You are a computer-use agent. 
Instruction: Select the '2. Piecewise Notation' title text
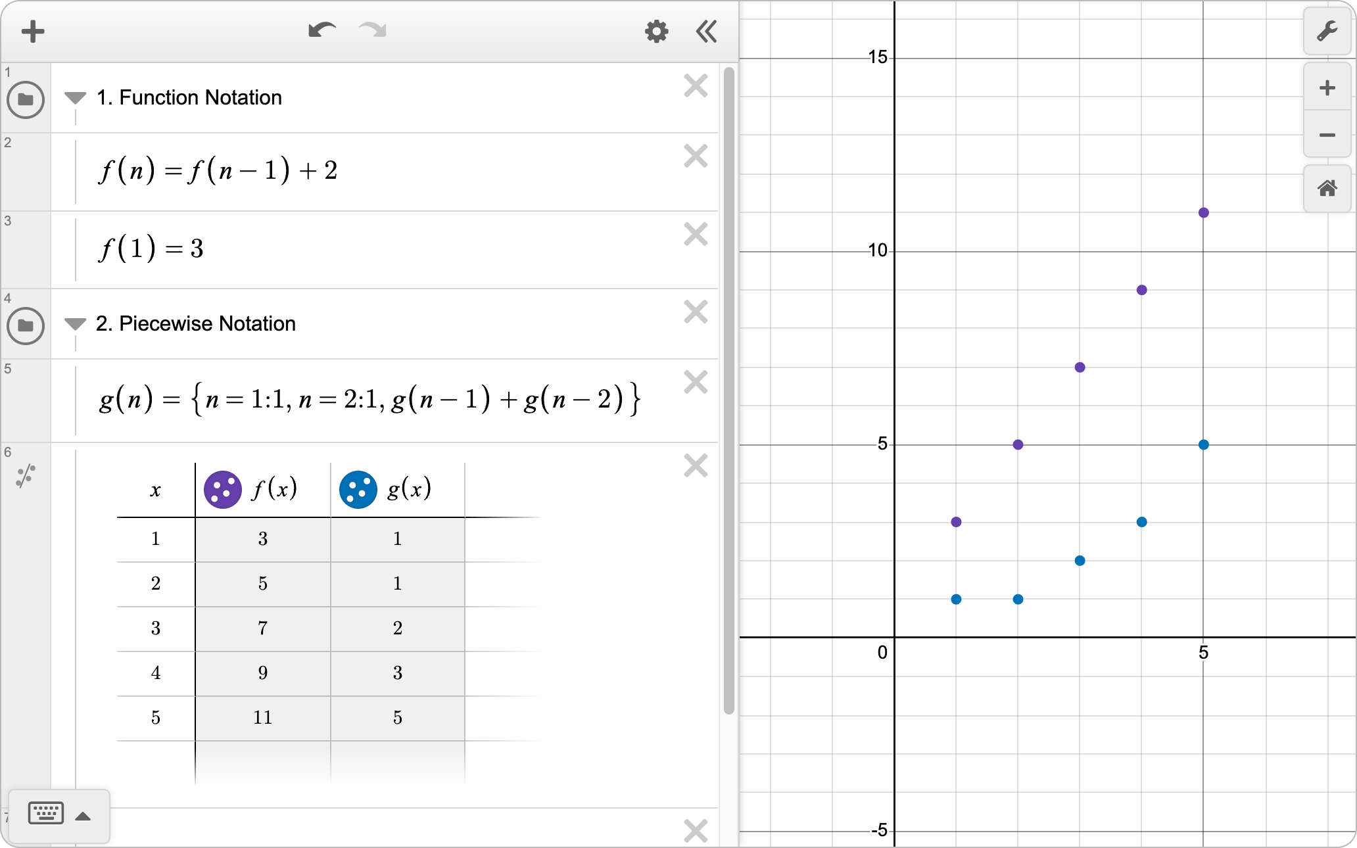195,323
